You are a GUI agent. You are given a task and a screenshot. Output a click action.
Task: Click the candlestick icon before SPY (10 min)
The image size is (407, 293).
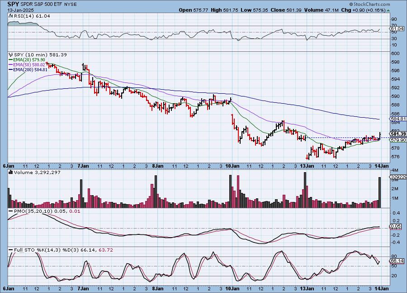coord(11,55)
